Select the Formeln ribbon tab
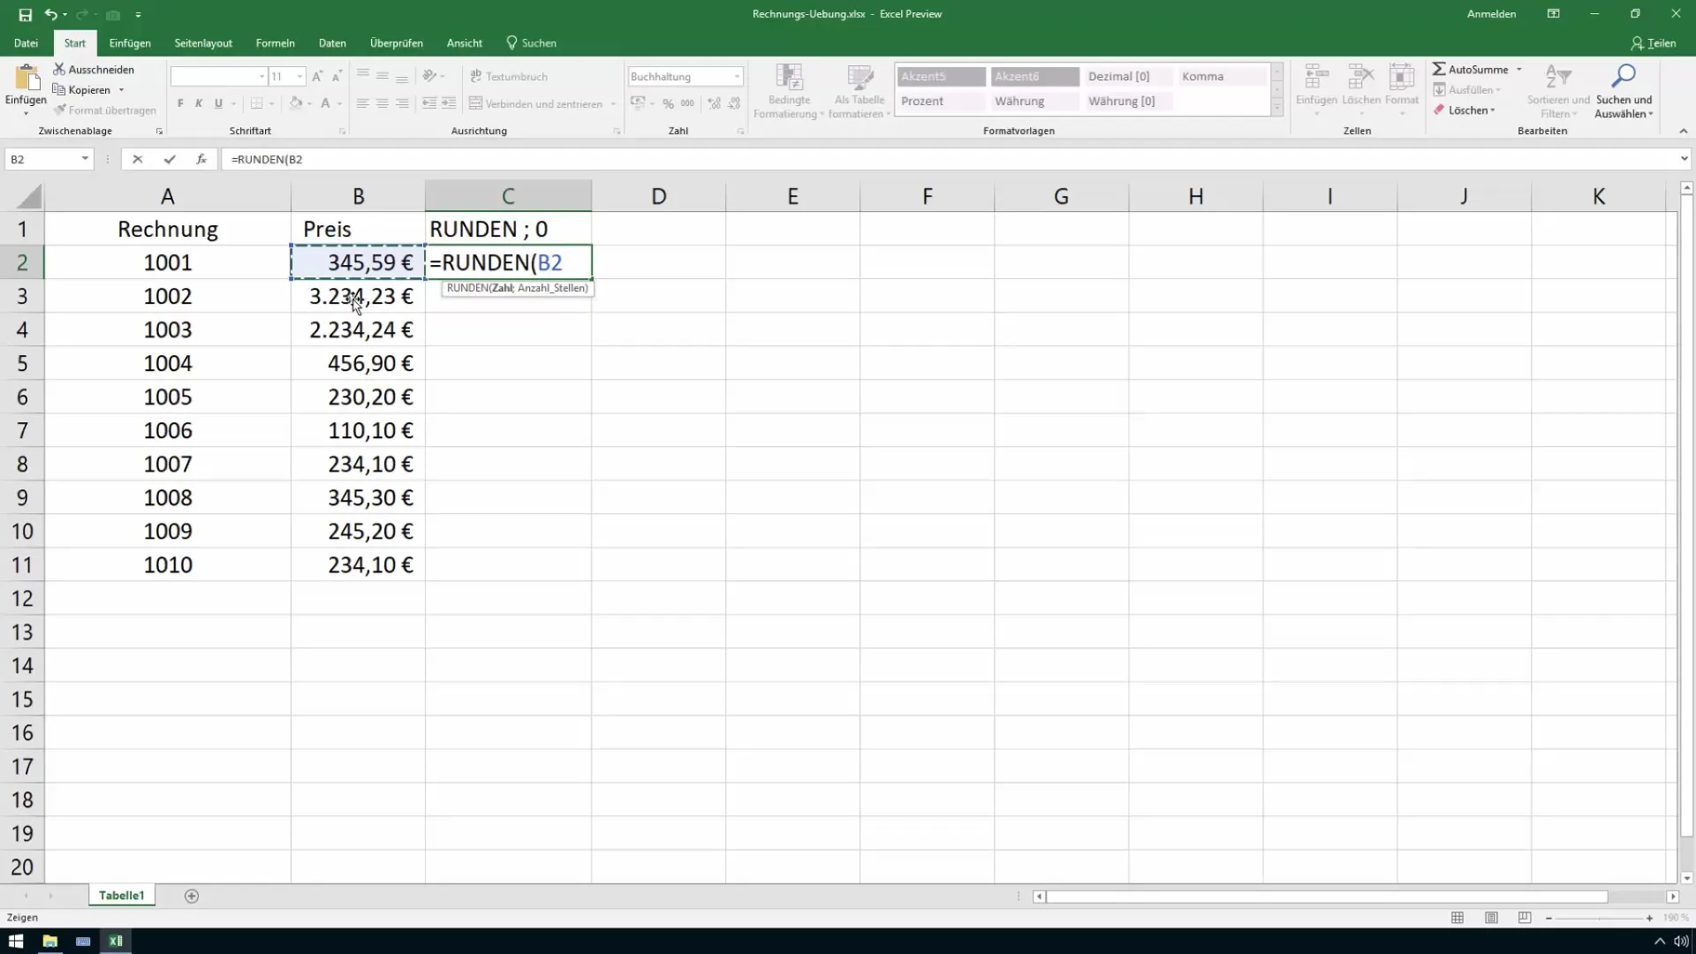The image size is (1696, 954). [275, 43]
